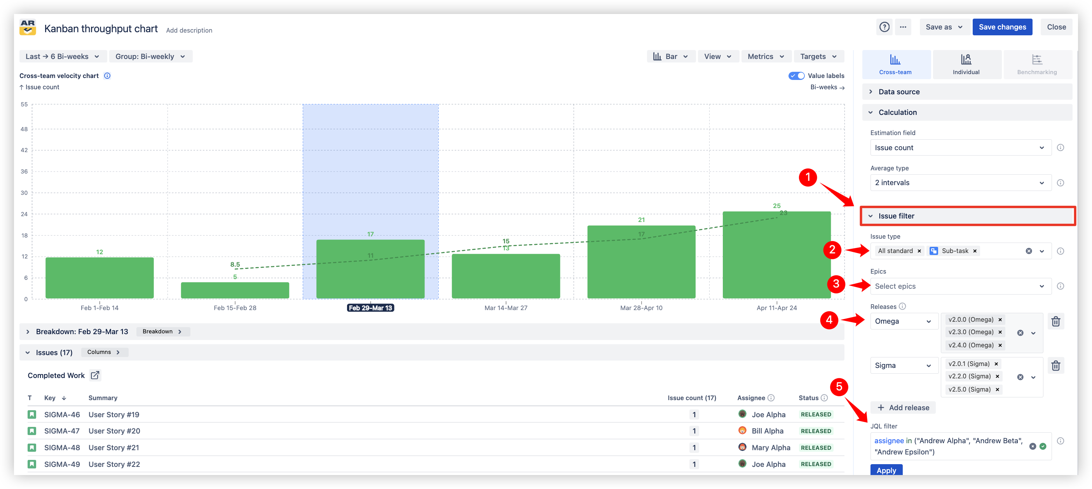This screenshot has height=489, width=1092.
Task: Remove the Sub-task issue type tag
Action: pos(975,251)
